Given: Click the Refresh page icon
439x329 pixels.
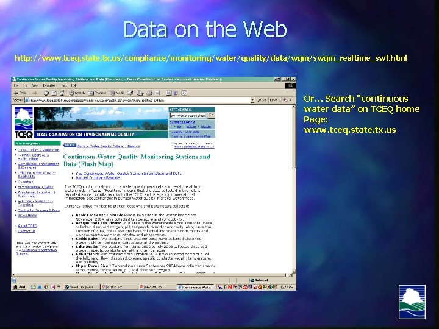Looking at the screenshot, I should pyautogui.click(x=54, y=93).
